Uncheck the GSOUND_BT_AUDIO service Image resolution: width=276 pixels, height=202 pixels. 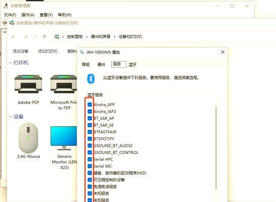point(90,145)
